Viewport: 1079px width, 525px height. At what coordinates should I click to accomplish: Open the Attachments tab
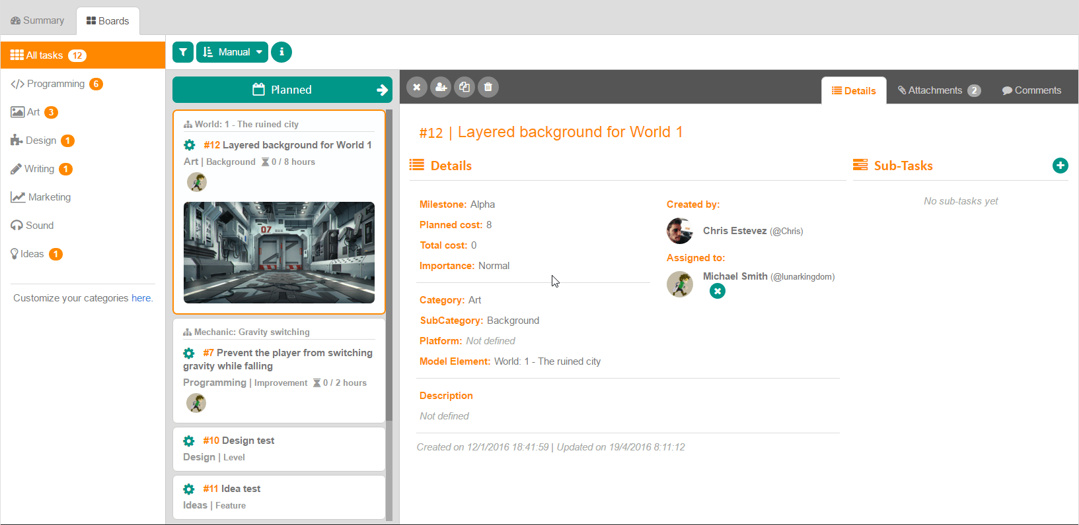(939, 90)
